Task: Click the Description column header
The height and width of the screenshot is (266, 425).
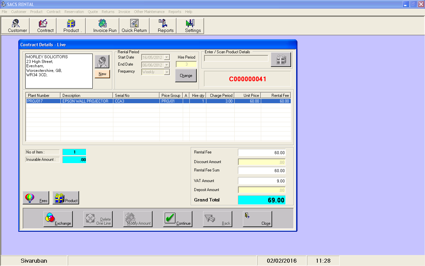Action: tap(87, 96)
